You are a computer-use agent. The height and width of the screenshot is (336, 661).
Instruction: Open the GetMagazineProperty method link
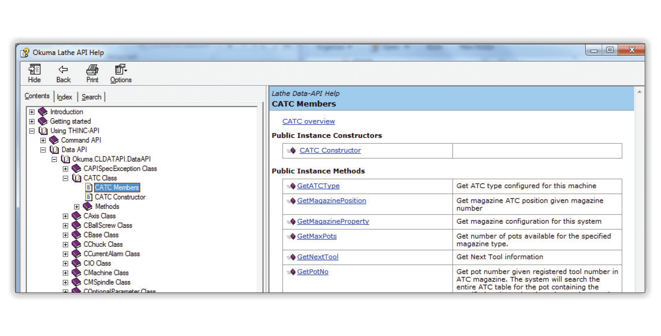(x=333, y=222)
